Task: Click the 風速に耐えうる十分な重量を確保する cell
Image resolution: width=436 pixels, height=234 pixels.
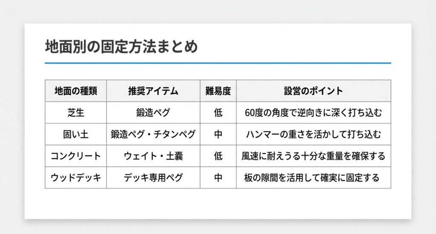Action: click(x=313, y=156)
